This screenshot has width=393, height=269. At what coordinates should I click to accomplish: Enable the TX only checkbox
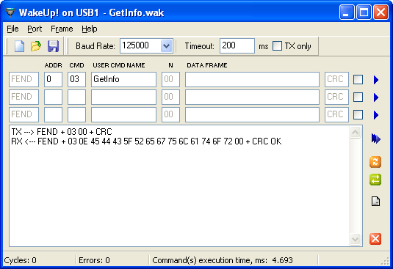click(x=277, y=46)
